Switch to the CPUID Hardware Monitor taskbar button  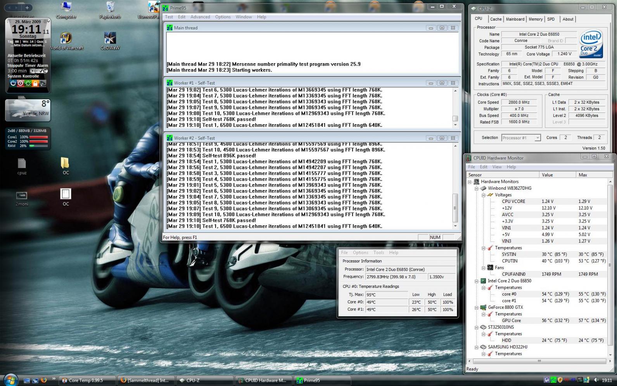(263, 380)
